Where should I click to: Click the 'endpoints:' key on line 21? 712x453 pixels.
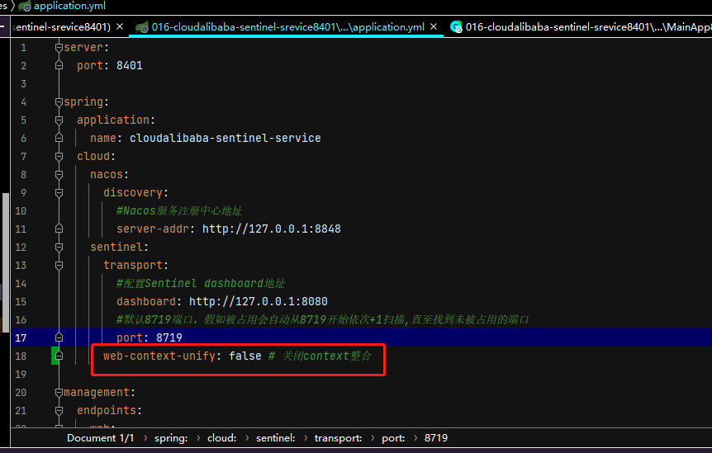pyautogui.click(x=109, y=410)
